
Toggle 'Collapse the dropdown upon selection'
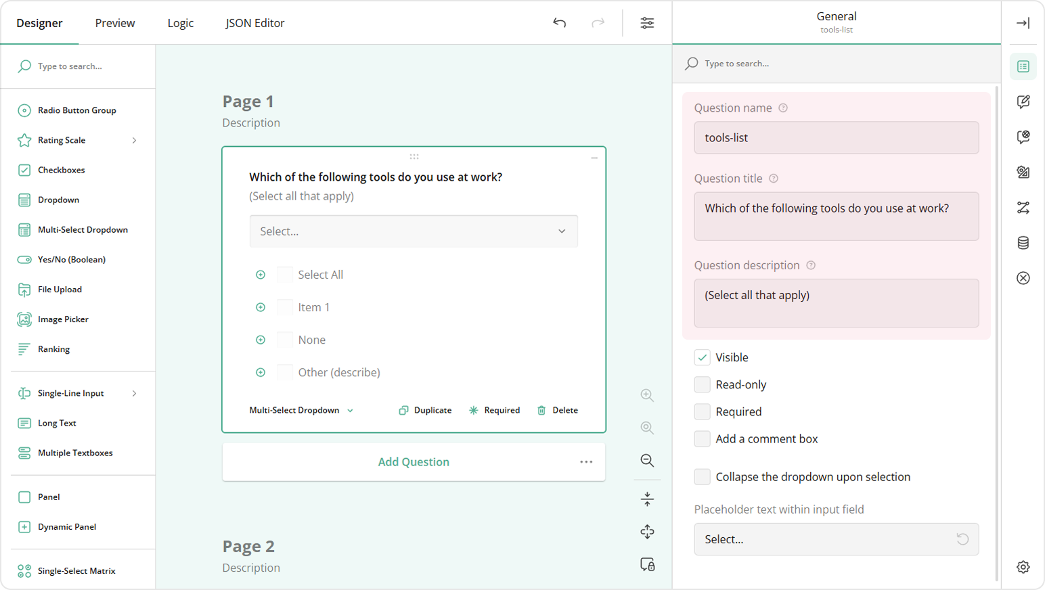point(702,476)
